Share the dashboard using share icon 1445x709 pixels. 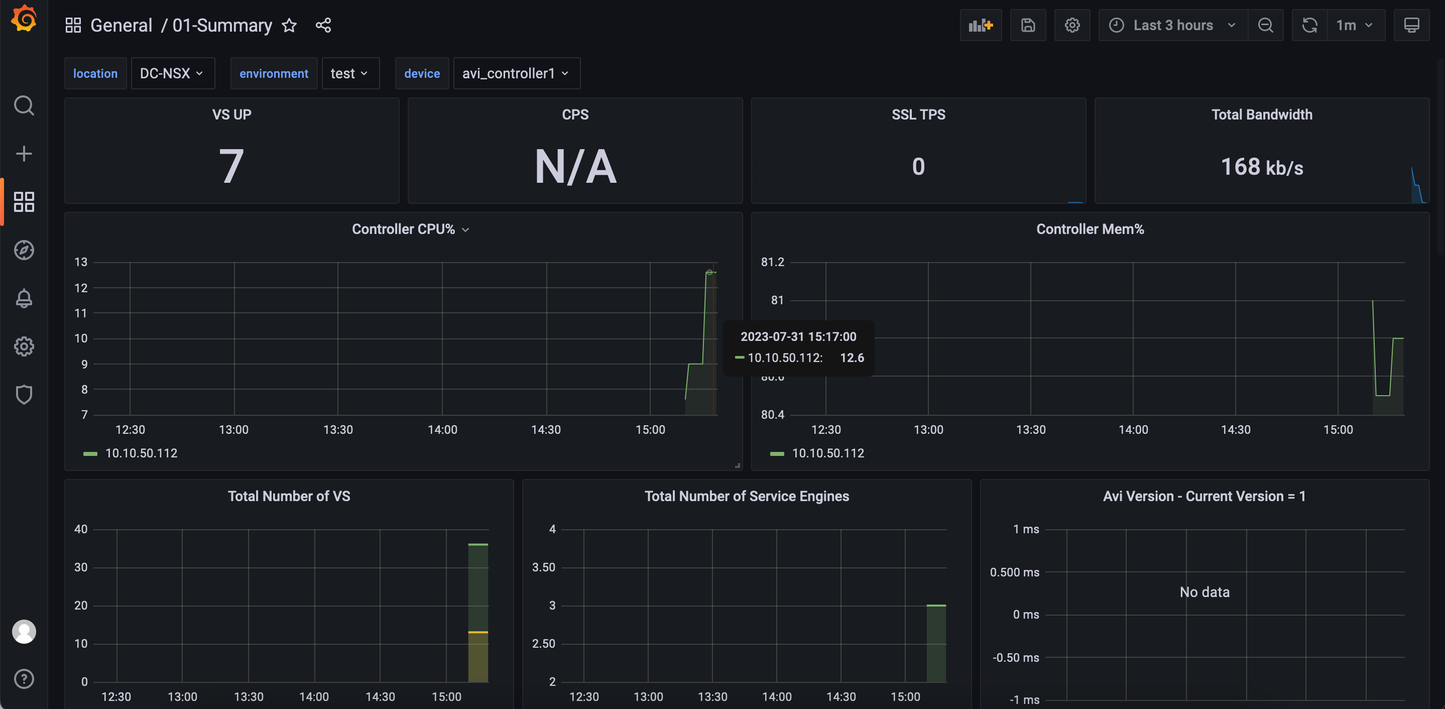[x=323, y=25]
